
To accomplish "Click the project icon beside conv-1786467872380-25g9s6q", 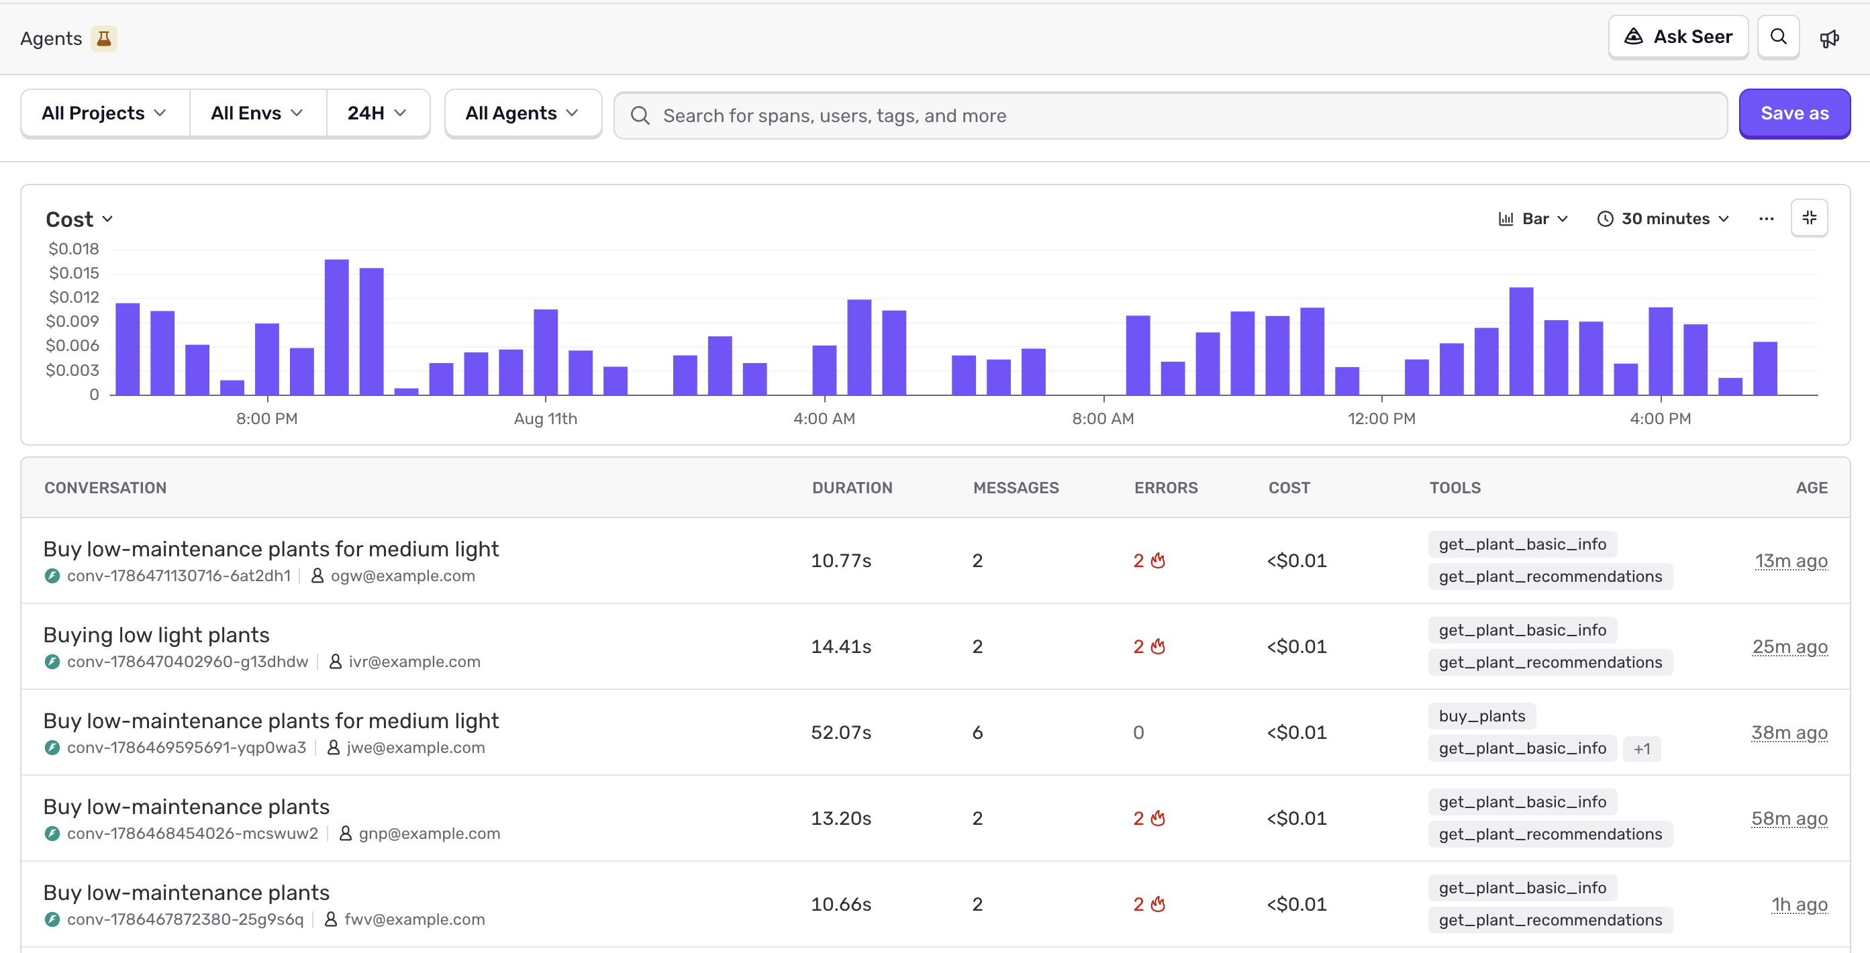I will 52,919.
